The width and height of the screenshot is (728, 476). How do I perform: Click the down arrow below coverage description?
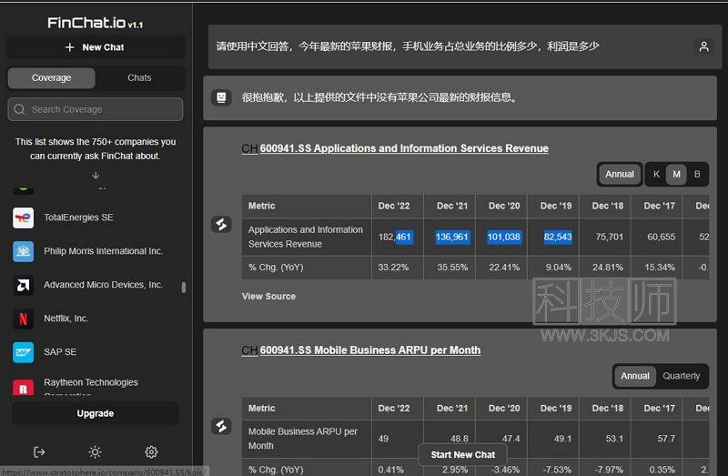(96, 175)
